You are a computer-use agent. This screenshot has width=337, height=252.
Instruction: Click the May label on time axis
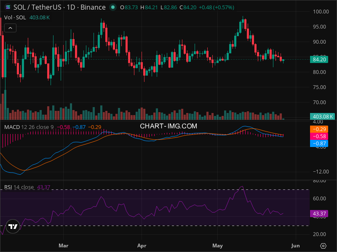point(217,246)
